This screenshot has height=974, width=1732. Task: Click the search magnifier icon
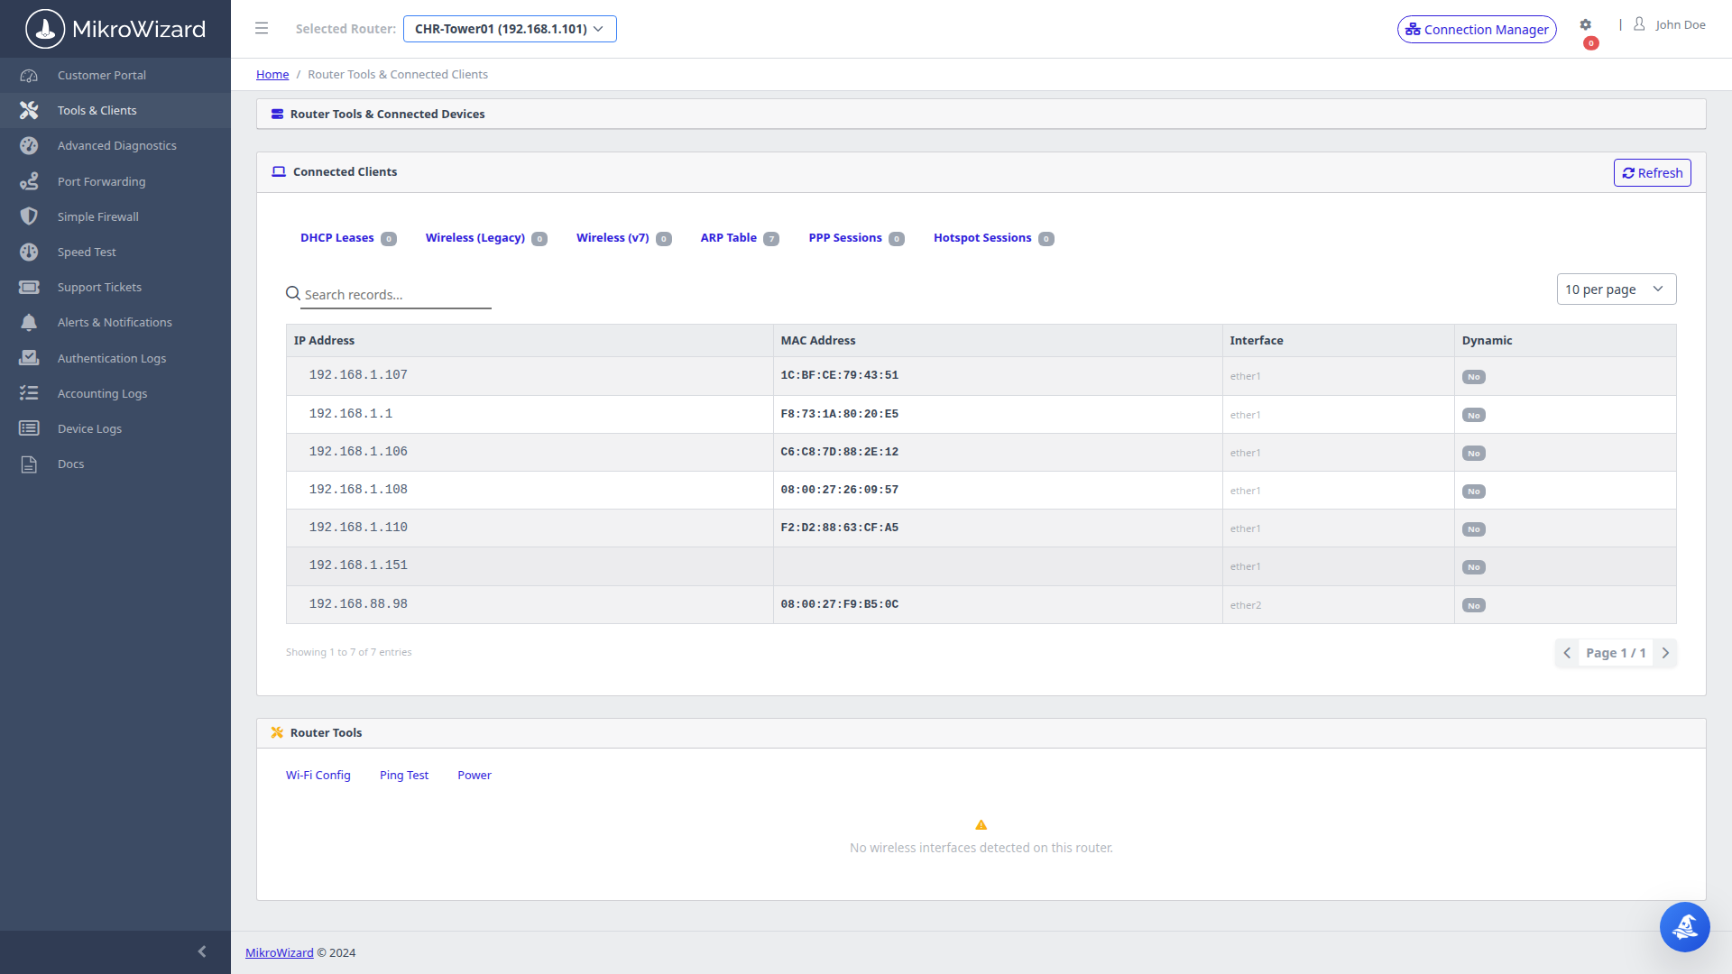click(x=292, y=293)
